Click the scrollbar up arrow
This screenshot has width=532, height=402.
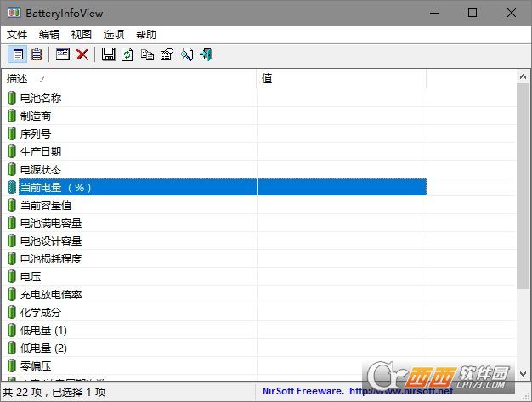coord(524,77)
